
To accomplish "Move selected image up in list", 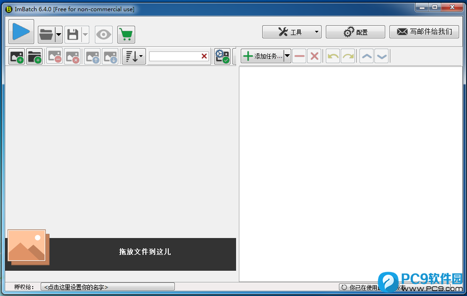I will [x=93, y=56].
